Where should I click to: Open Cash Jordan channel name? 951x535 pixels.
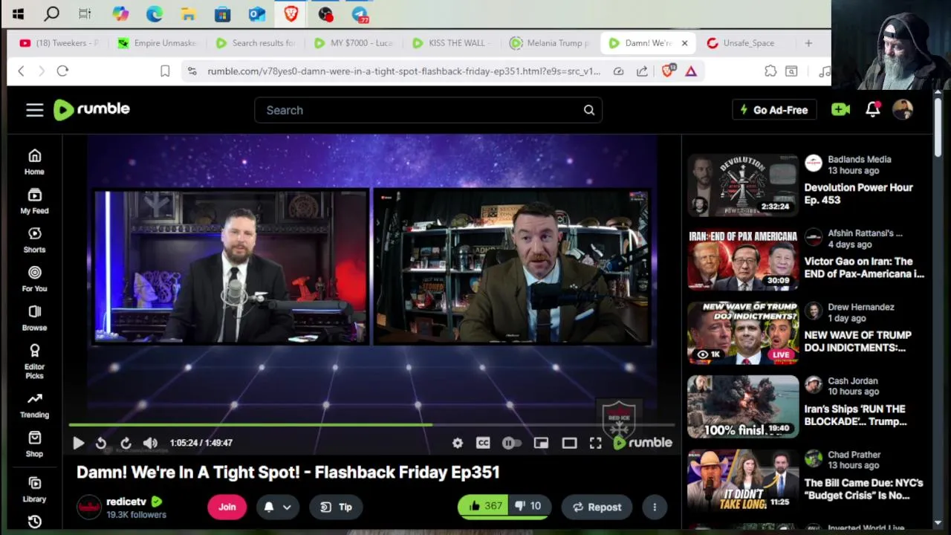coord(853,380)
